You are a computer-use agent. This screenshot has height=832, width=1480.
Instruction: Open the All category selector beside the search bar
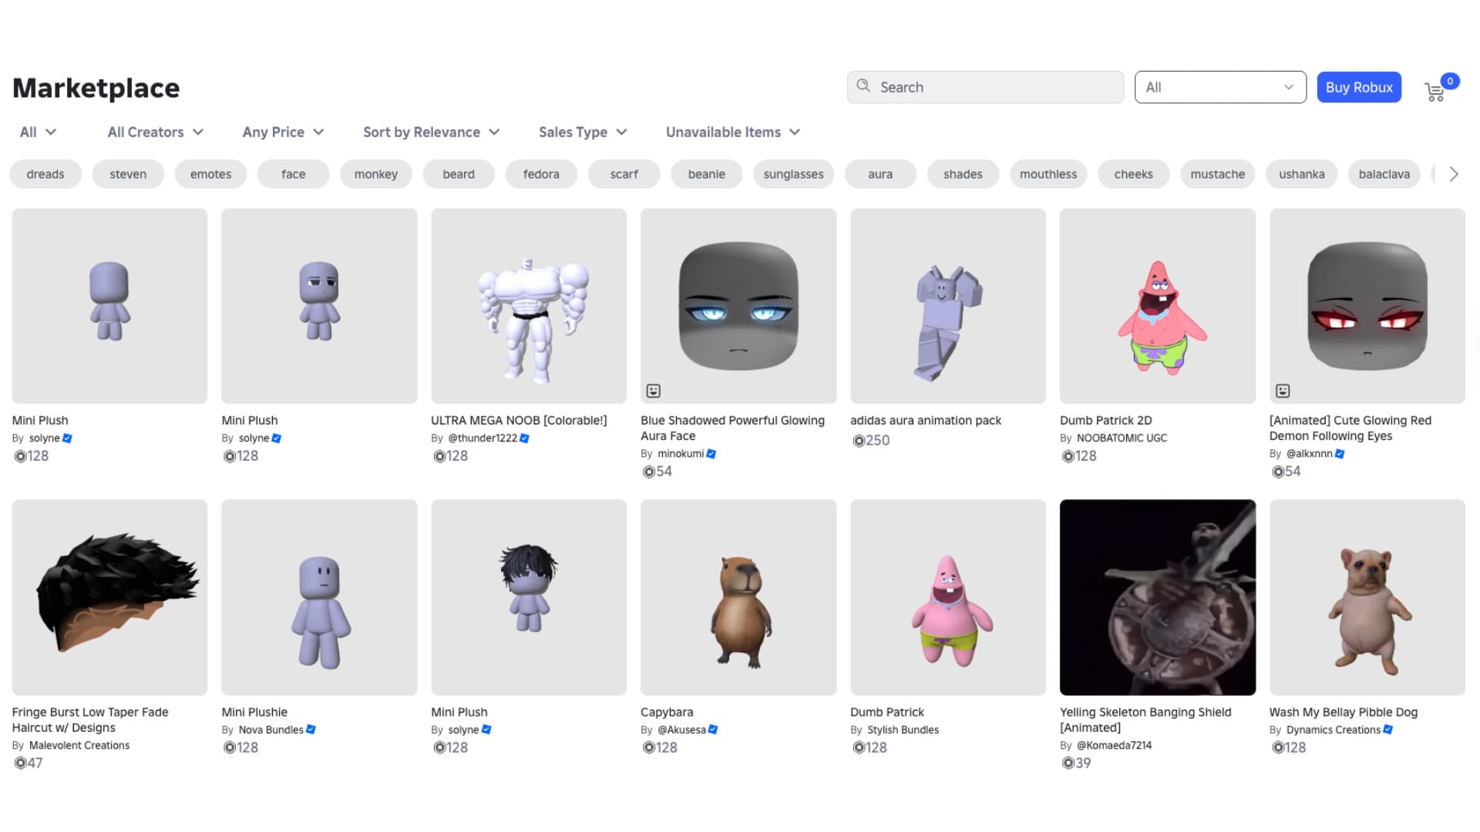(x=1219, y=87)
